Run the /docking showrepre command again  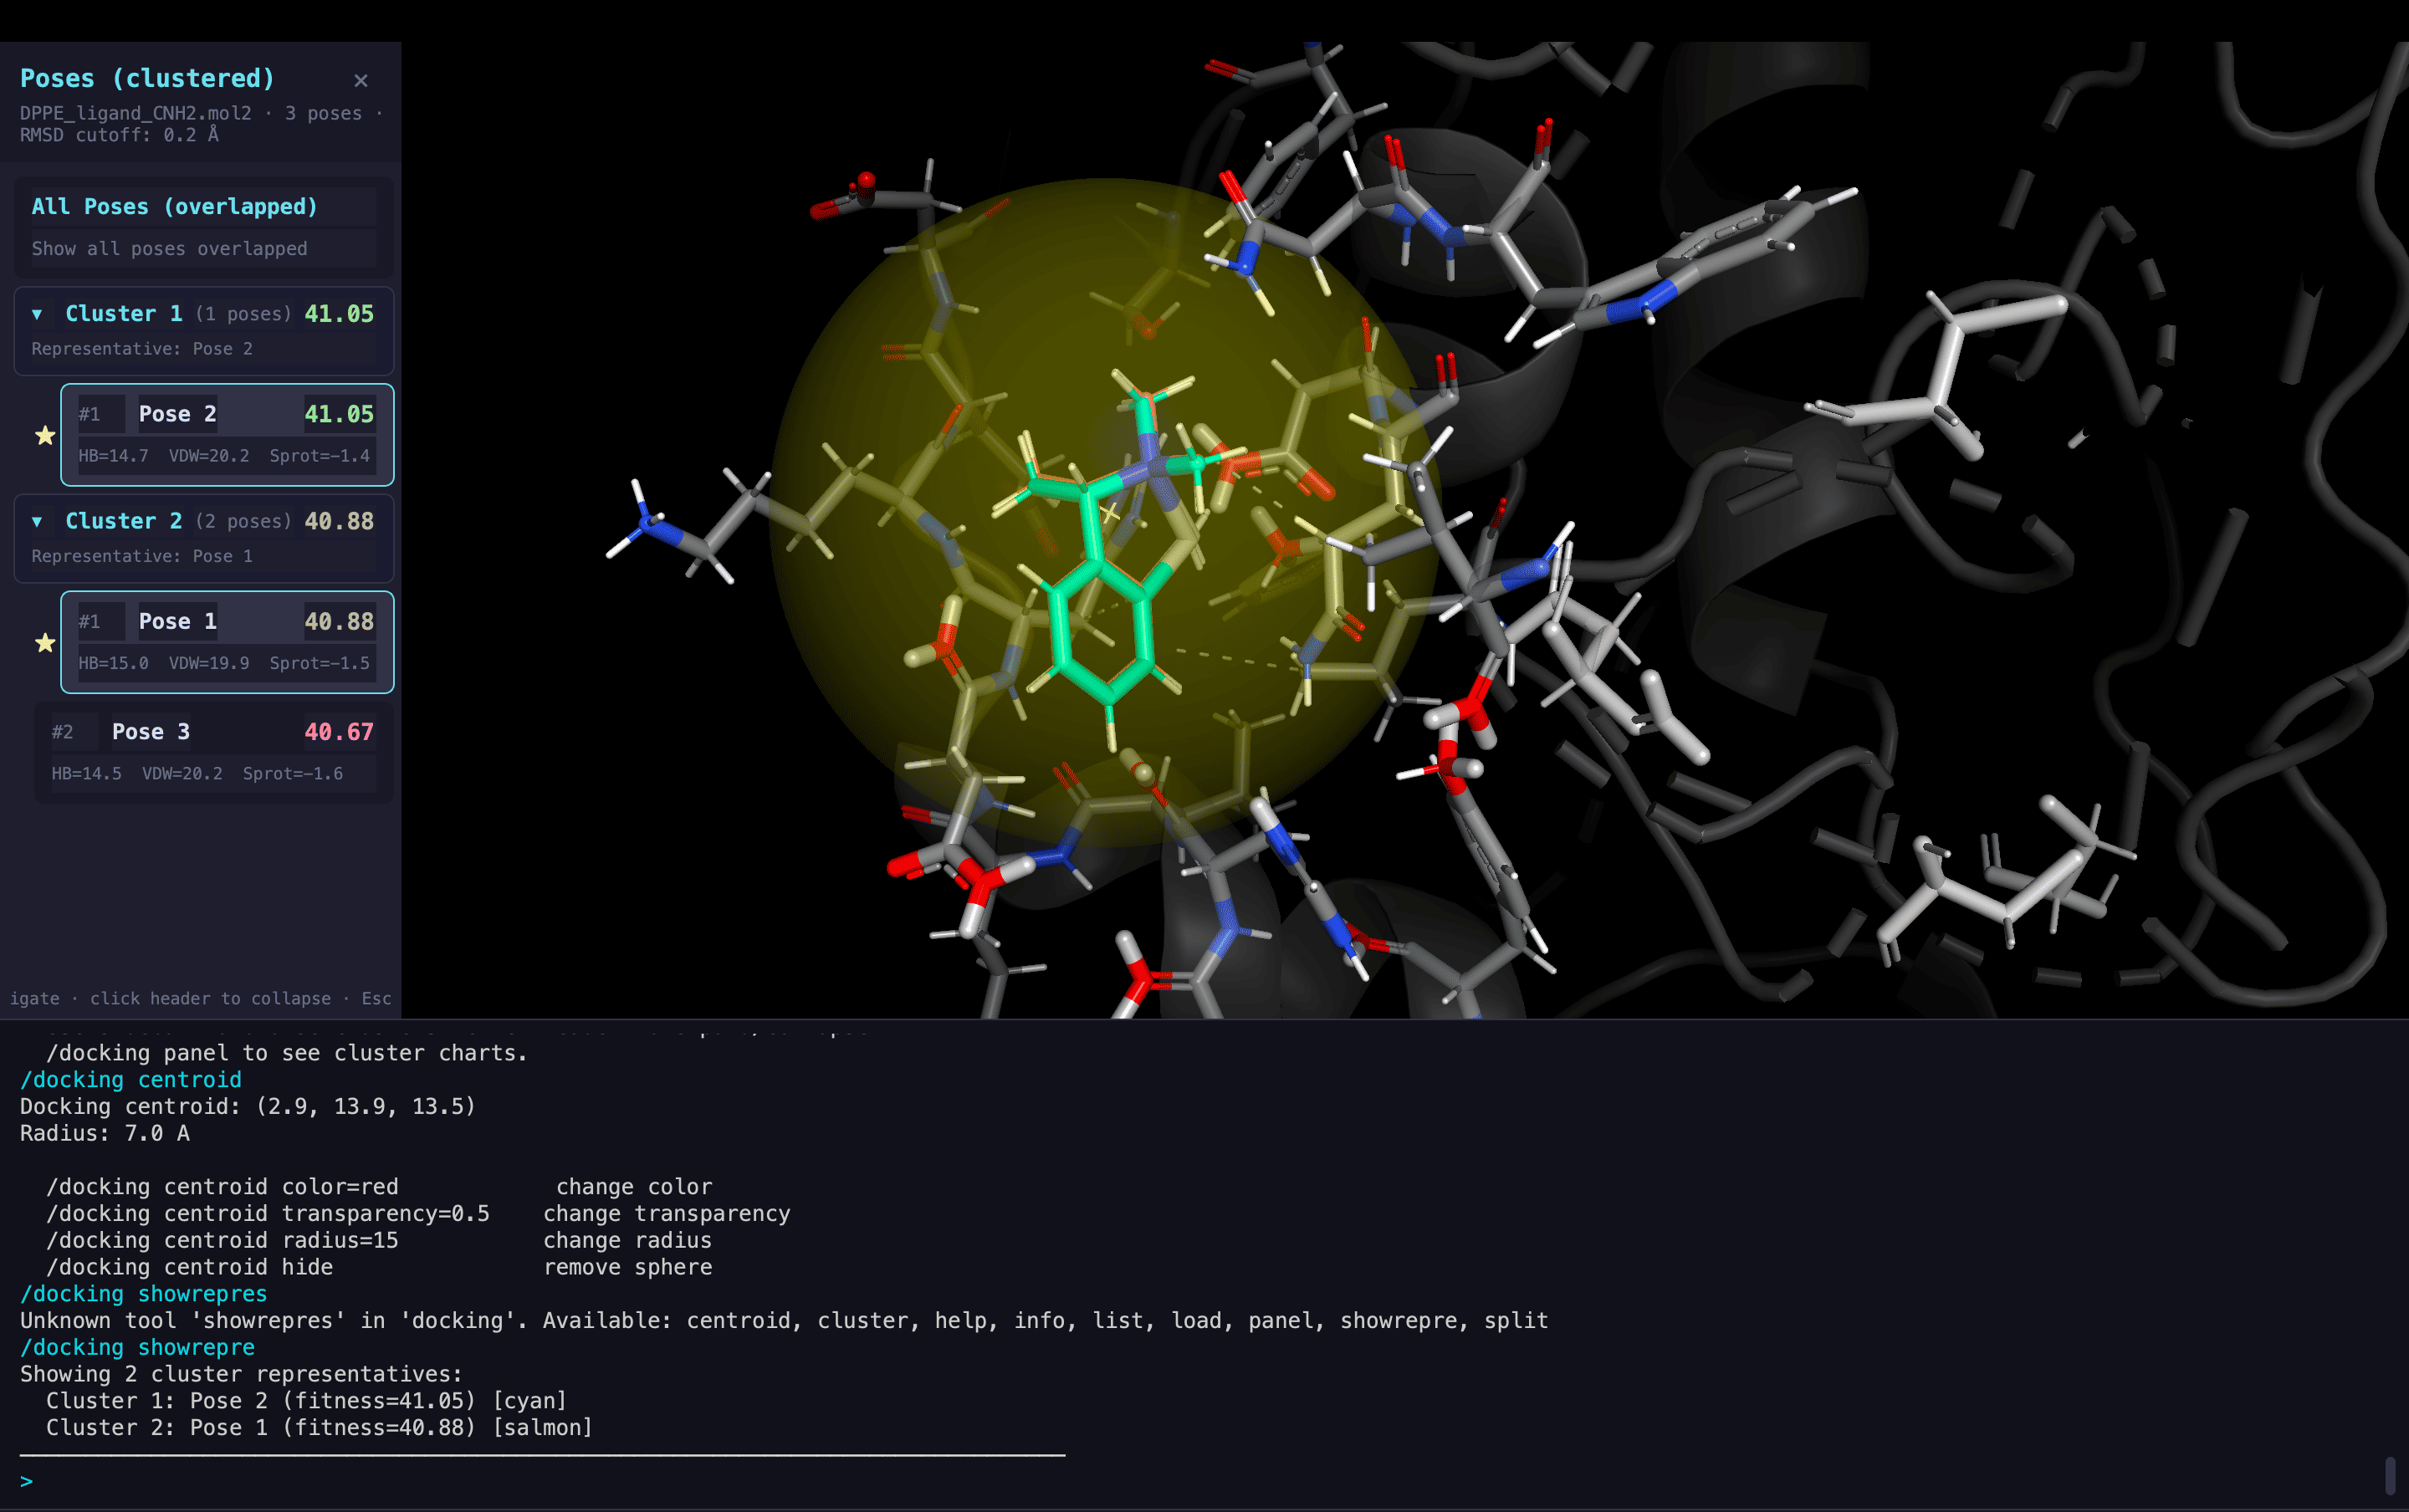point(137,1347)
